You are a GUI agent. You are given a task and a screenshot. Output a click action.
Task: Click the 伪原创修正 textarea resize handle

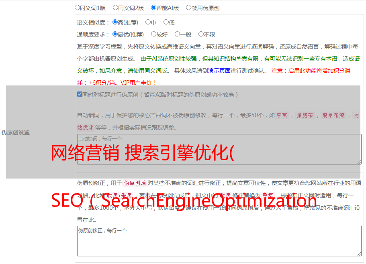[x=359, y=254]
